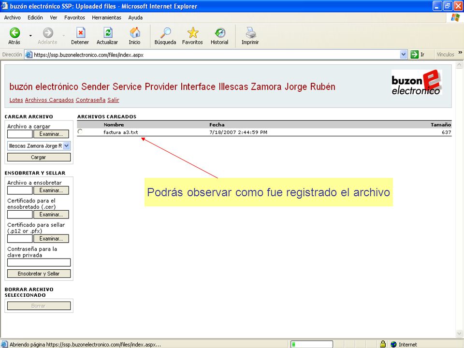Click the file size value 637
This screenshot has height=348, width=464.
point(446,132)
